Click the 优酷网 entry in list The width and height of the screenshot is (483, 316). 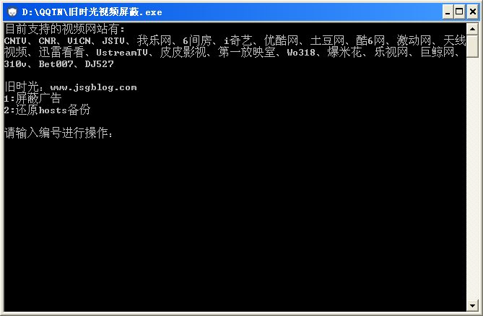[x=282, y=40]
